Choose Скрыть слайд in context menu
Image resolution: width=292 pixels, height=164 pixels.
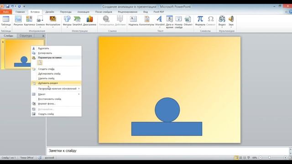point(56,114)
